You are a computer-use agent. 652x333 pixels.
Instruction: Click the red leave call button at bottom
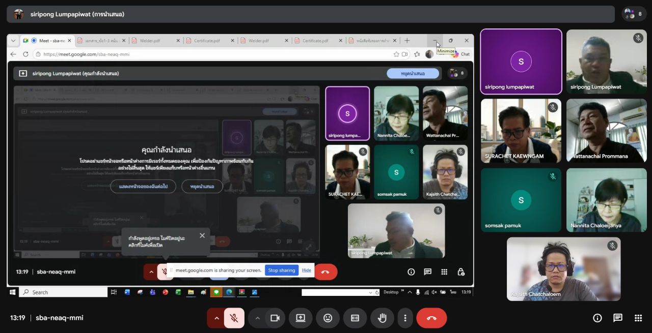[x=431, y=318]
